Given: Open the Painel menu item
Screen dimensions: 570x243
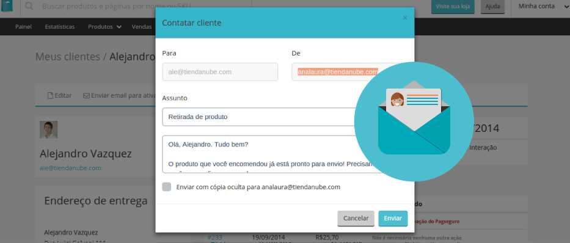Looking at the screenshot, I should pos(23,26).
